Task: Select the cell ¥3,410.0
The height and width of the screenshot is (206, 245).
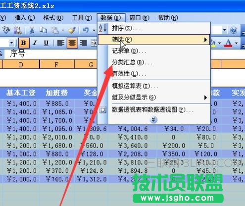Action: tap(133, 137)
